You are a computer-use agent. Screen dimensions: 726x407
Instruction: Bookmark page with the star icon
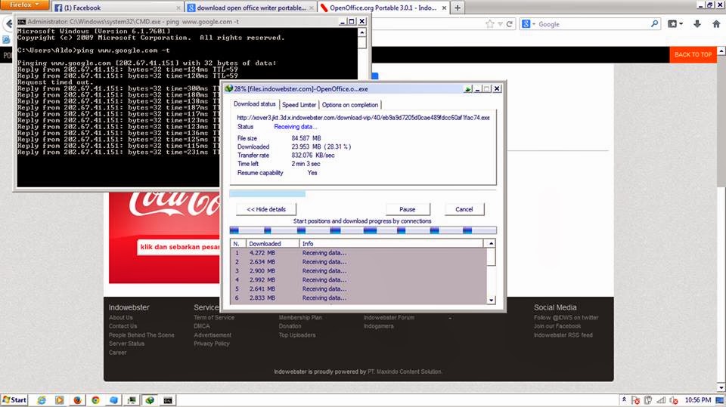490,24
